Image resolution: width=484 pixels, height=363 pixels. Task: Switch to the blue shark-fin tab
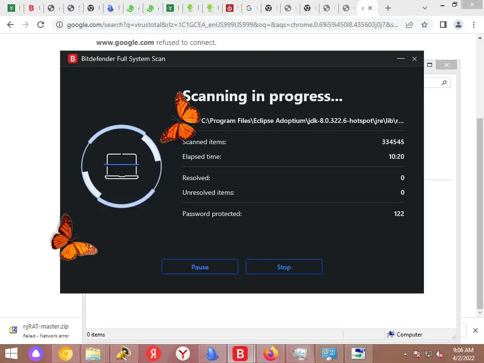(x=110, y=8)
